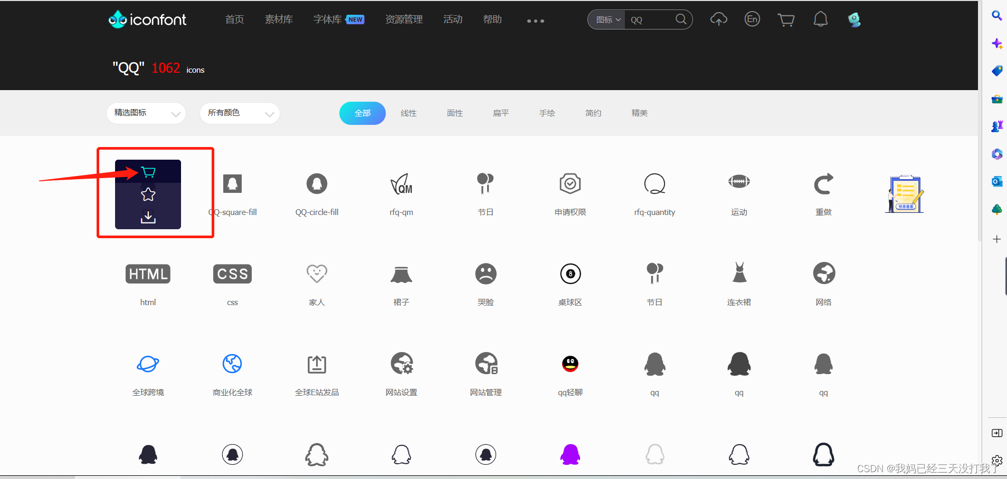
Task: Click the 帮助 link in the navigation
Action: [491, 19]
